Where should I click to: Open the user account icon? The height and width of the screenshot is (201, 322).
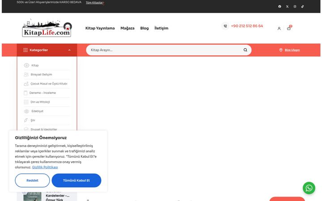279,29
